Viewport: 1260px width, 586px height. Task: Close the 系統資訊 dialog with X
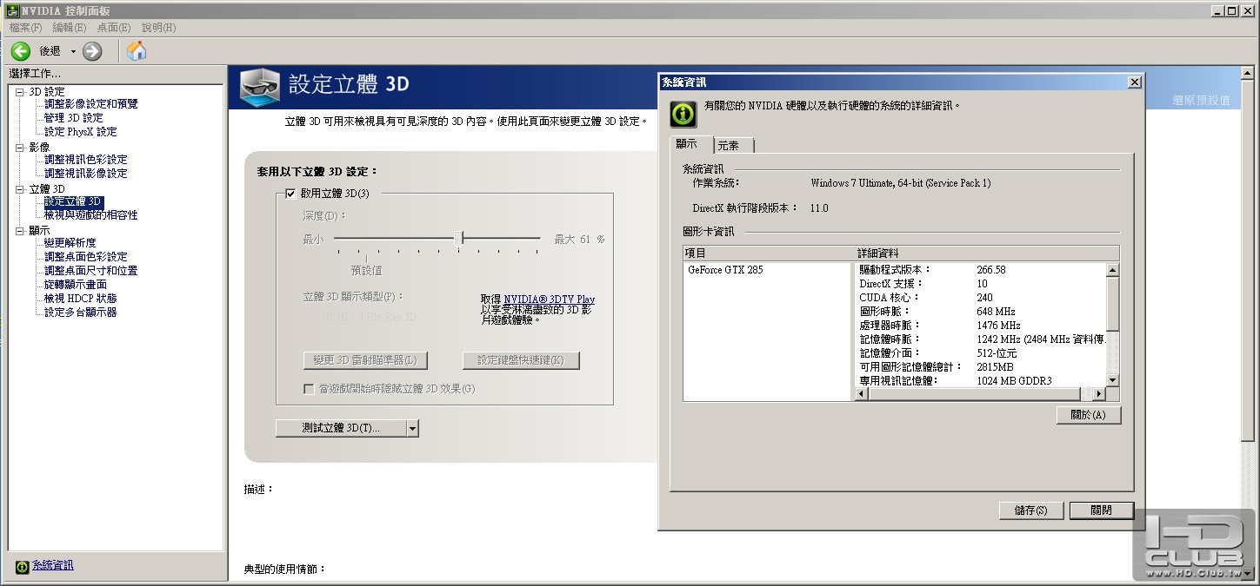coord(1134,82)
